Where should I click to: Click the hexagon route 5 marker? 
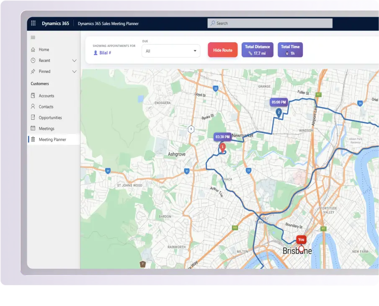pos(191,129)
